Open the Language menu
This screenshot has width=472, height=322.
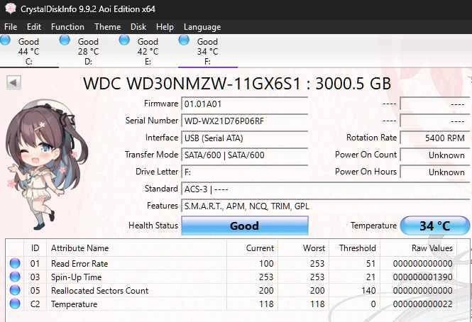pos(202,27)
